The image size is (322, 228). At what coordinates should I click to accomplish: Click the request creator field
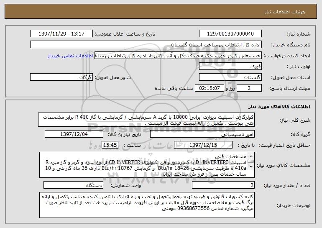(x=178, y=56)
